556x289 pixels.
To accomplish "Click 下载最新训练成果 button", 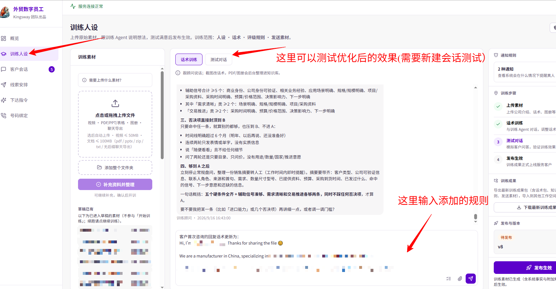I will (525, 207).
